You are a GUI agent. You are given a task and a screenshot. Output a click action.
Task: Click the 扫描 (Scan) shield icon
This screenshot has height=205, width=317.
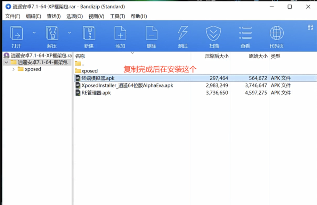213,33
